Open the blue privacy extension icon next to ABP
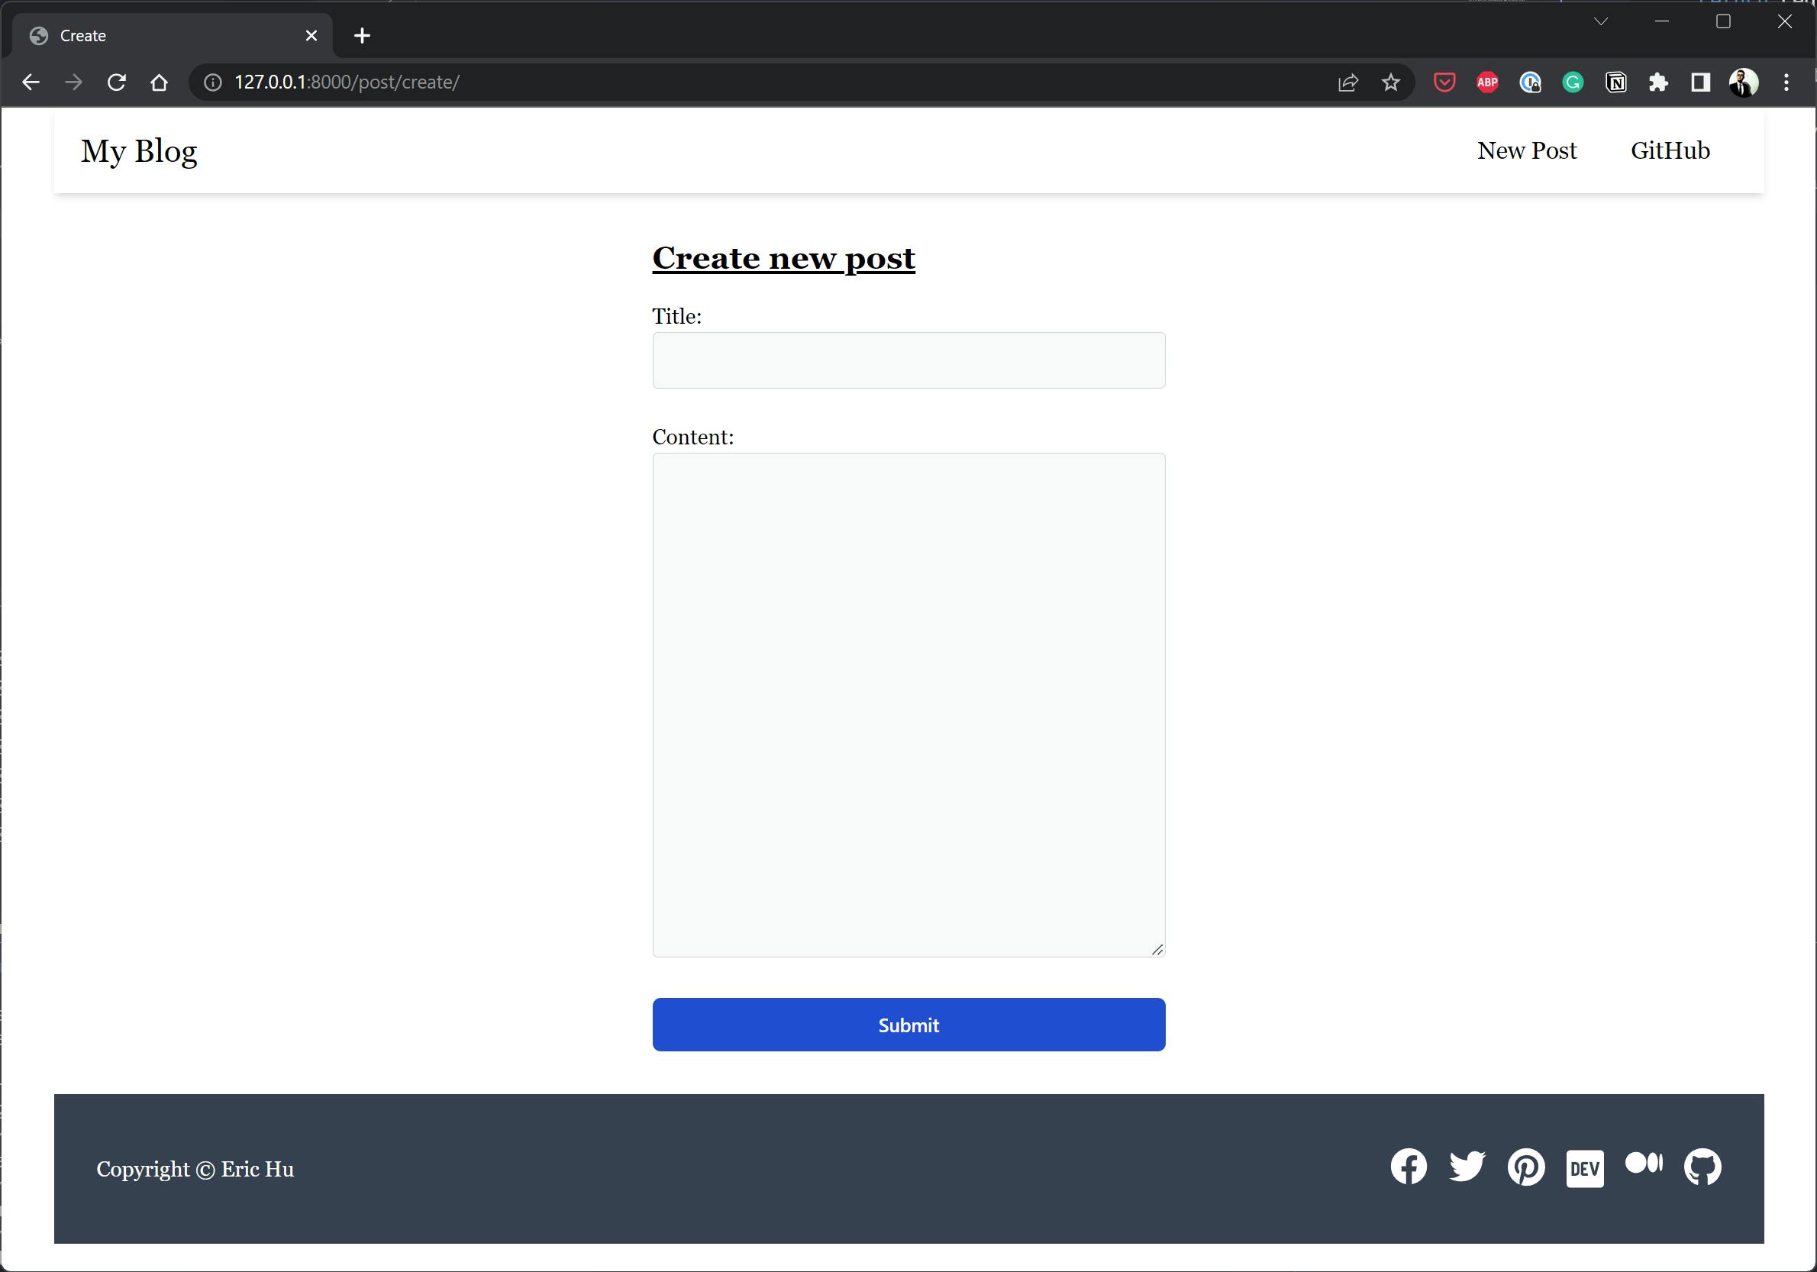Viewport: 1817px width, 1272px height. 1530,82
